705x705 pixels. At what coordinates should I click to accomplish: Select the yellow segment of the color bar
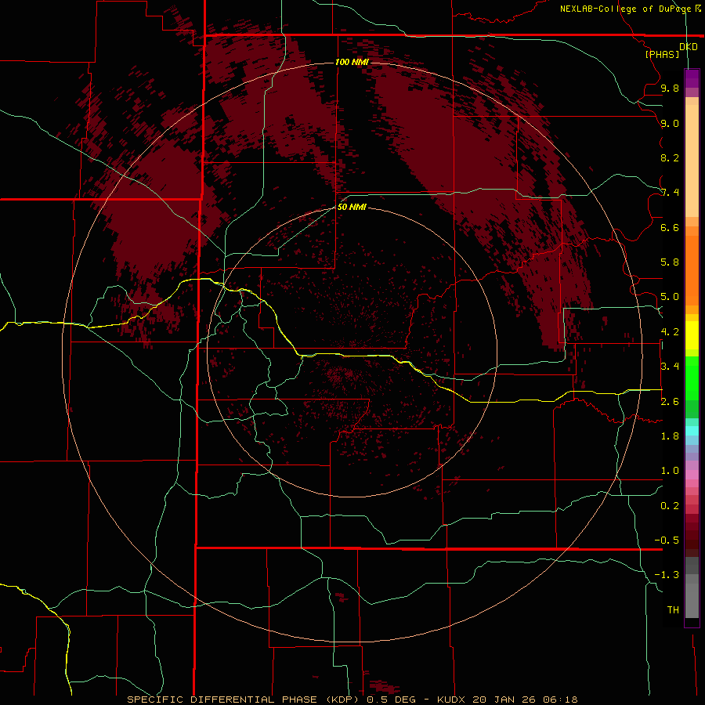pos(692,335)
